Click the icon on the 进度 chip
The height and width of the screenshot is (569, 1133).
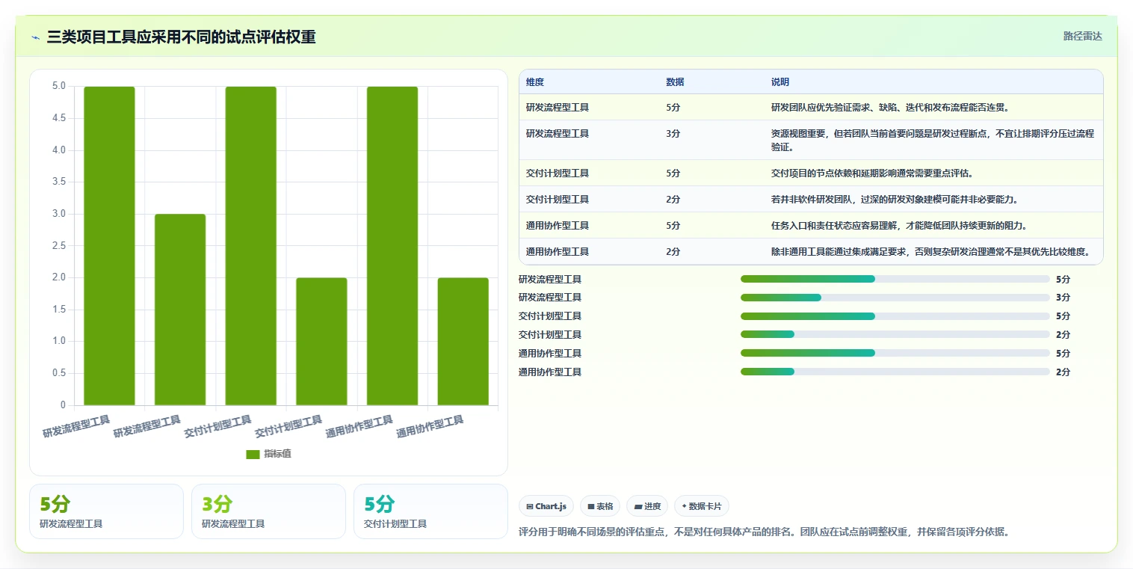637,506
